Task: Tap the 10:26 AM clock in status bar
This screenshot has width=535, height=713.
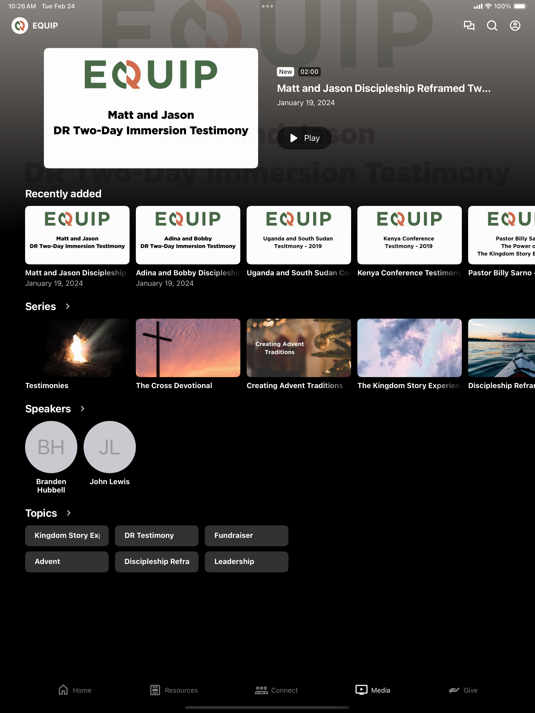Action: [22, 6]
